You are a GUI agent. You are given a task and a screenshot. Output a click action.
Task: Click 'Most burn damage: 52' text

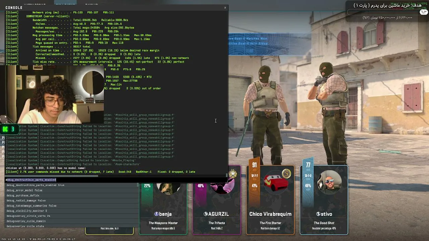270,229
